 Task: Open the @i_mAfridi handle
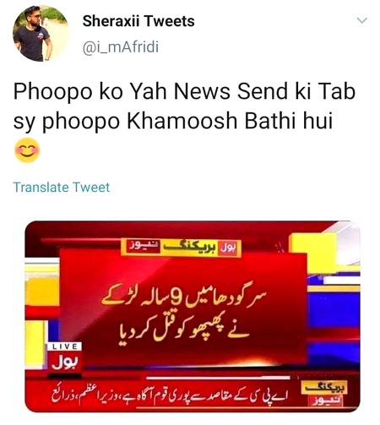121,47
